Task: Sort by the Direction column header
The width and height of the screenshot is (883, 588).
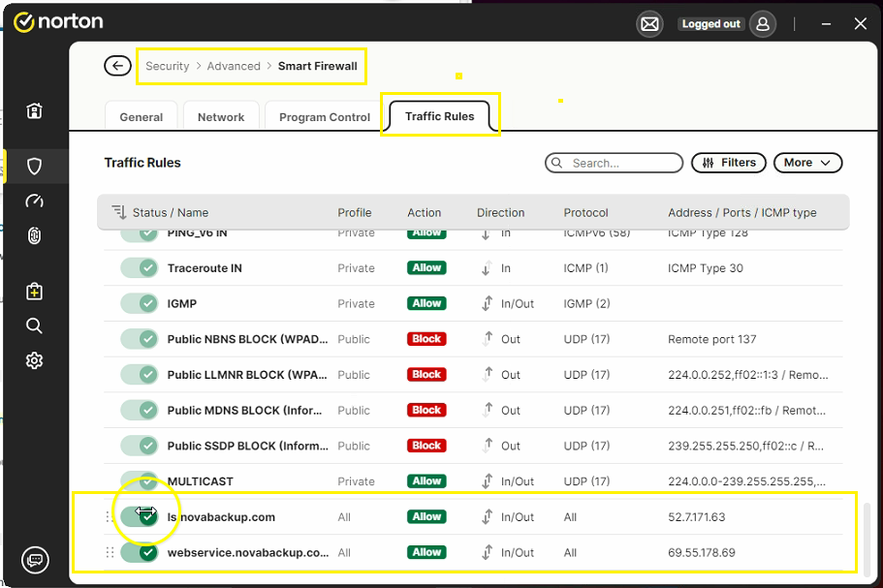Action: pos(501,212)
